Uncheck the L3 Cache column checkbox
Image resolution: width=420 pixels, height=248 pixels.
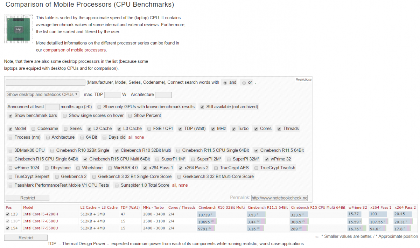tap(119, 129)
